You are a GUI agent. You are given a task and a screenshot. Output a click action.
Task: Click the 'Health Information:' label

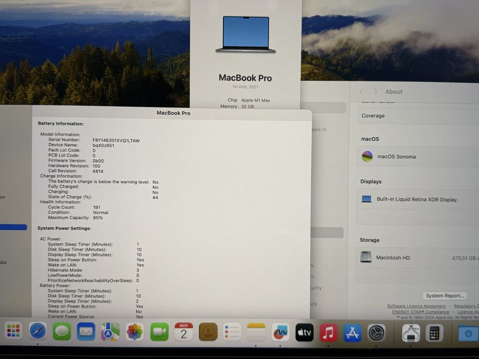[61, 202]
